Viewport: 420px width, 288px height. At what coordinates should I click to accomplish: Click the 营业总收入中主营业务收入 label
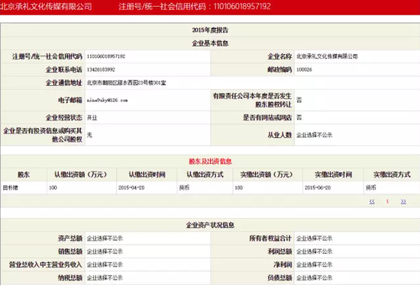point(46,264)
